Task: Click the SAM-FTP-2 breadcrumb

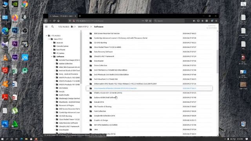Action: pos(83,27)
